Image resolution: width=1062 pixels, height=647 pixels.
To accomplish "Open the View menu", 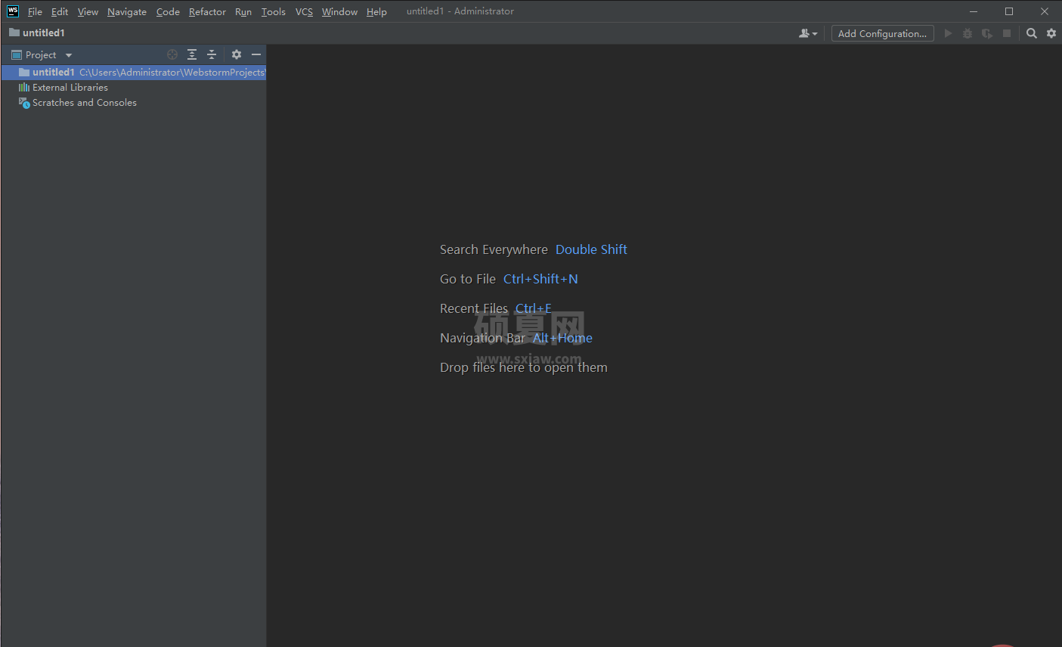I will point(88,11).
